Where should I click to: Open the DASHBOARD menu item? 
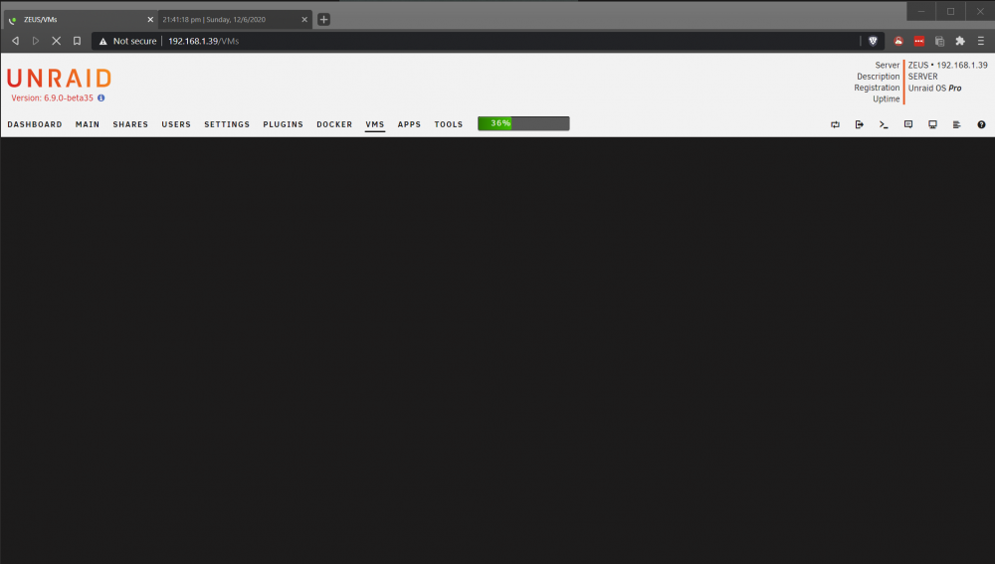[x=35, y=124]
